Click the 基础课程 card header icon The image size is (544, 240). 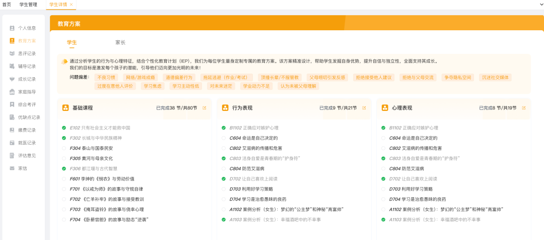coord(65,108)
